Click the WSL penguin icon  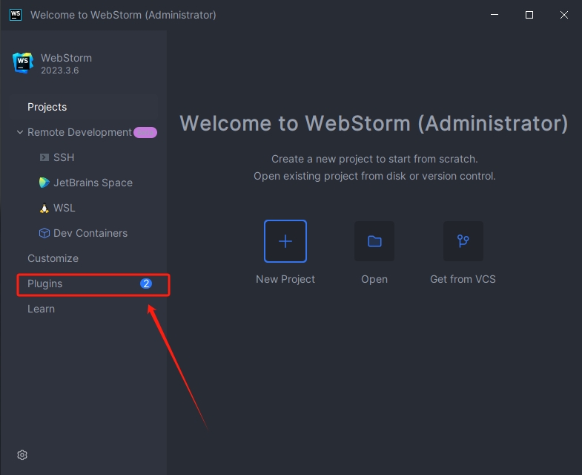(x=44, y=208)
